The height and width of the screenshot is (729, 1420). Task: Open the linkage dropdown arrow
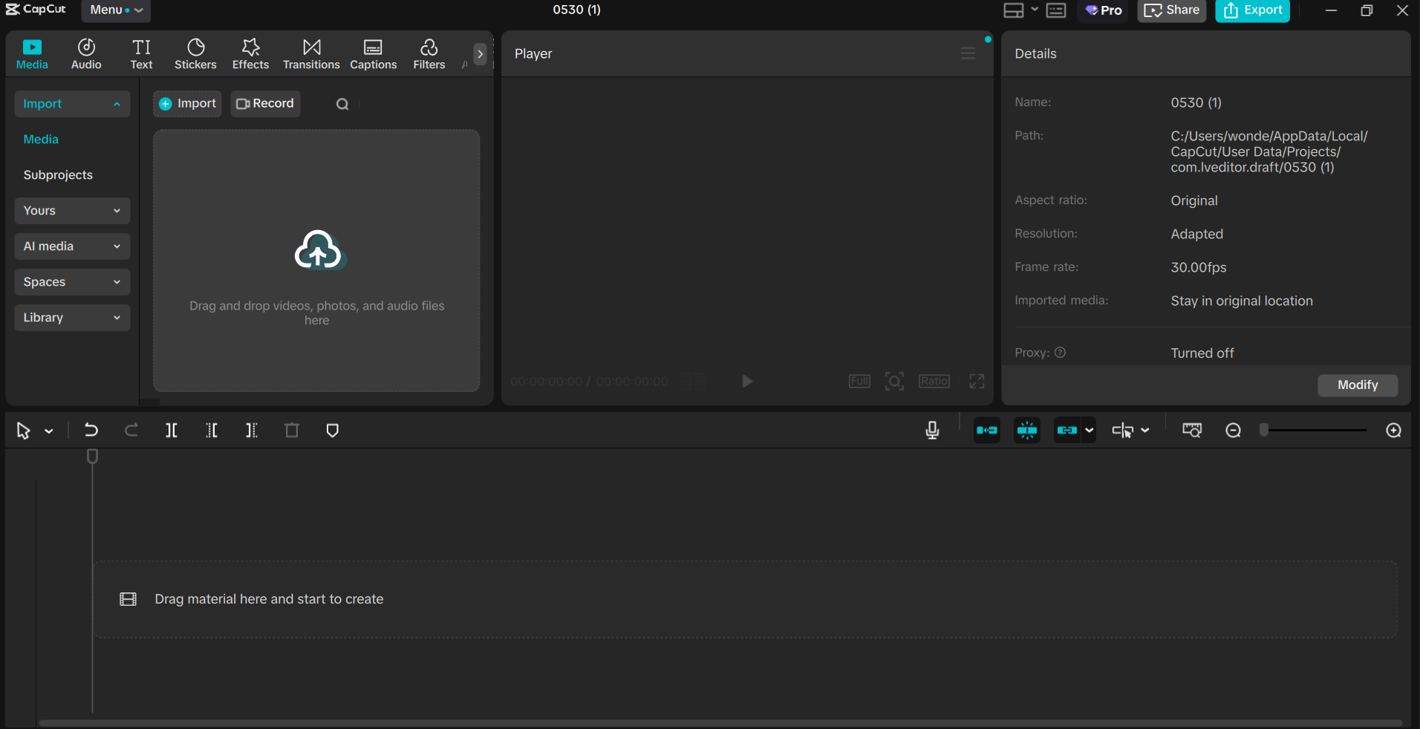[1089, 431]
